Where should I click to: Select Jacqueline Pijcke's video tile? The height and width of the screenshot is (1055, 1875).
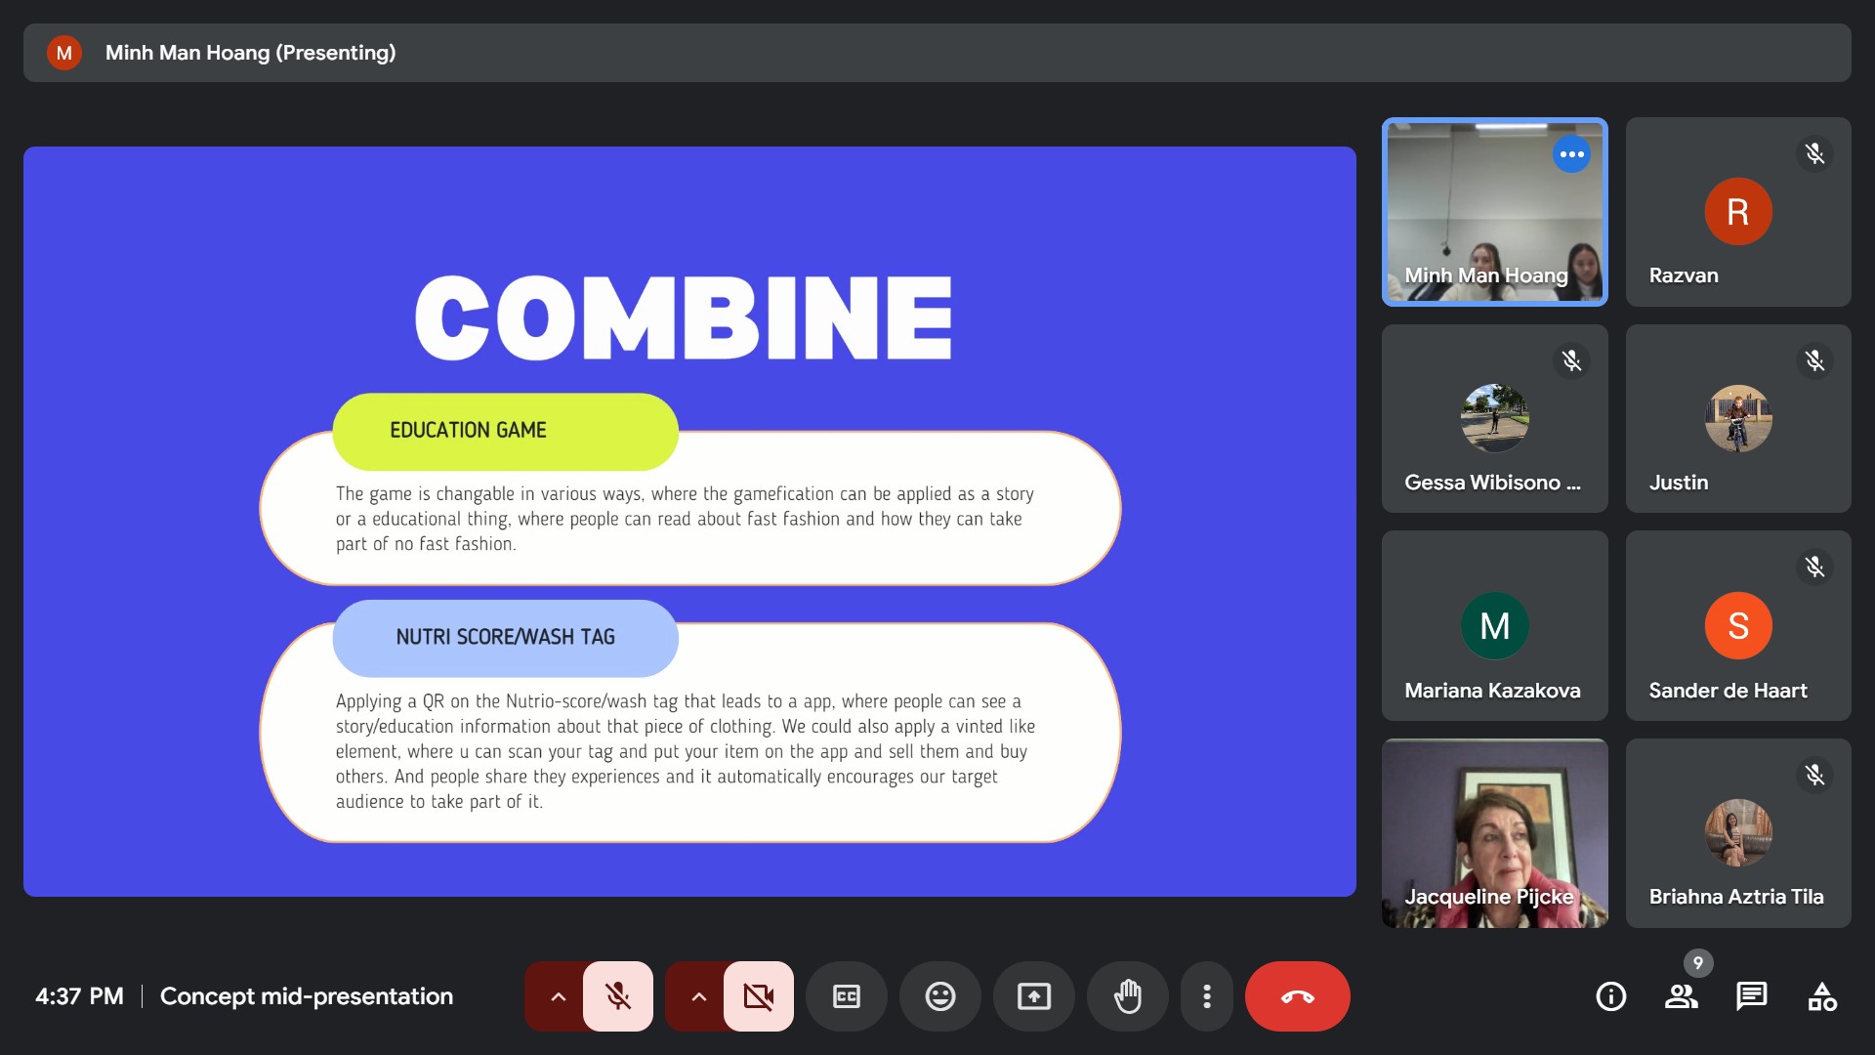1494,832
